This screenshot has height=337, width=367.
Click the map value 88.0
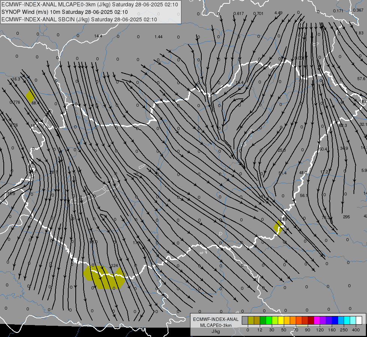[x=93, y=242]
